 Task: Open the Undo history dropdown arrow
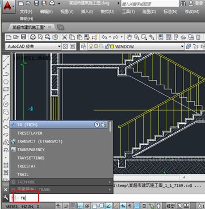[110, 37]
